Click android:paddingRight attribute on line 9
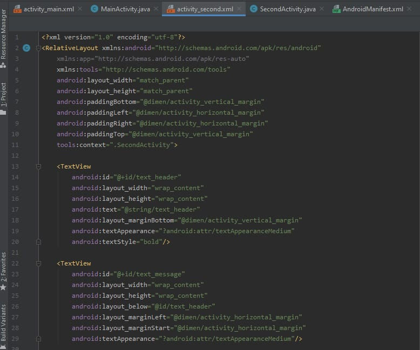Image resolution: width=420 pixels, height=350 pixels. 162,123
